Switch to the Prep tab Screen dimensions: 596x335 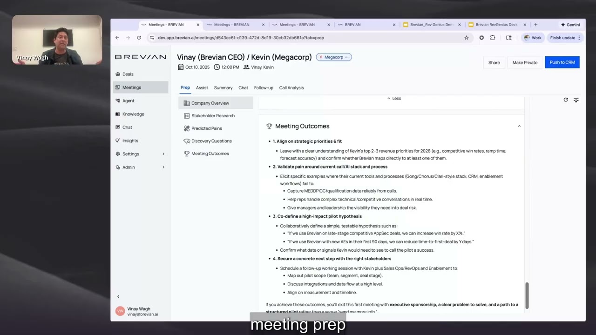(x=185, y=87)
